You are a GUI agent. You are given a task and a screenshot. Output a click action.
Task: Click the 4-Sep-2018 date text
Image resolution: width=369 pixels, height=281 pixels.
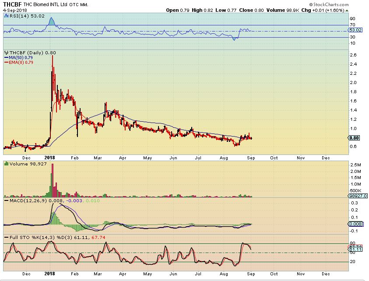tap(15, 11)
